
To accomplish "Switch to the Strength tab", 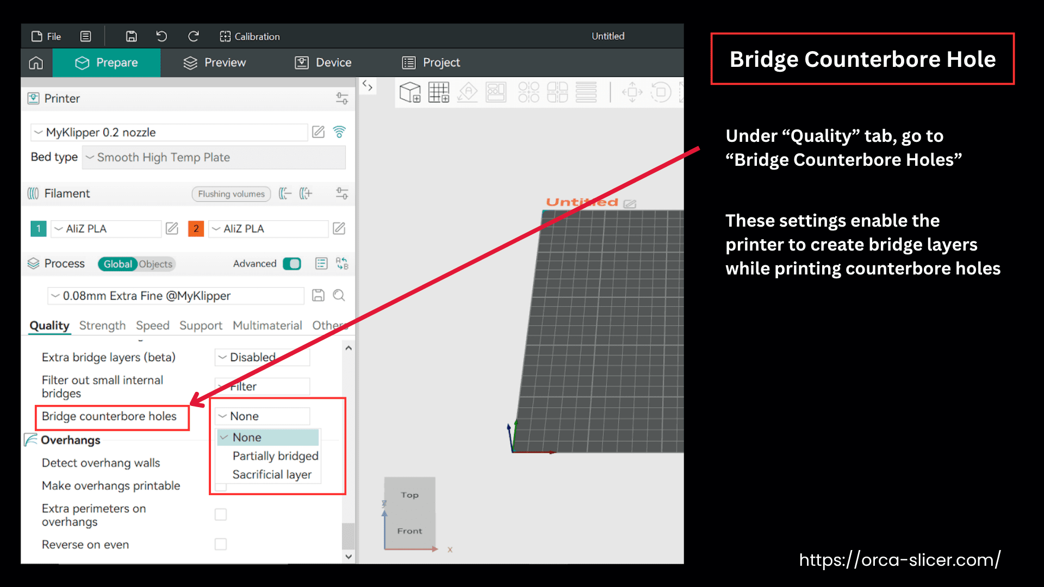I will pos(102,326).
